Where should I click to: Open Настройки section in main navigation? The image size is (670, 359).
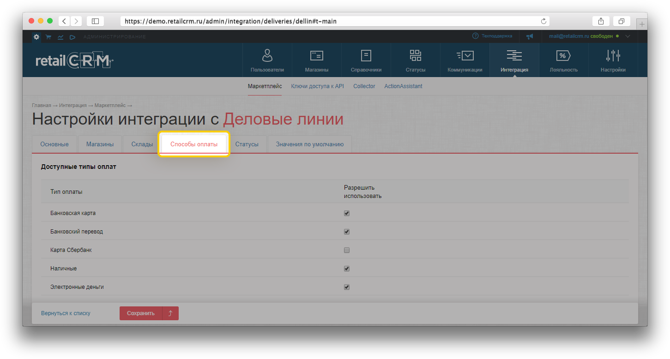tap(613, 60)
